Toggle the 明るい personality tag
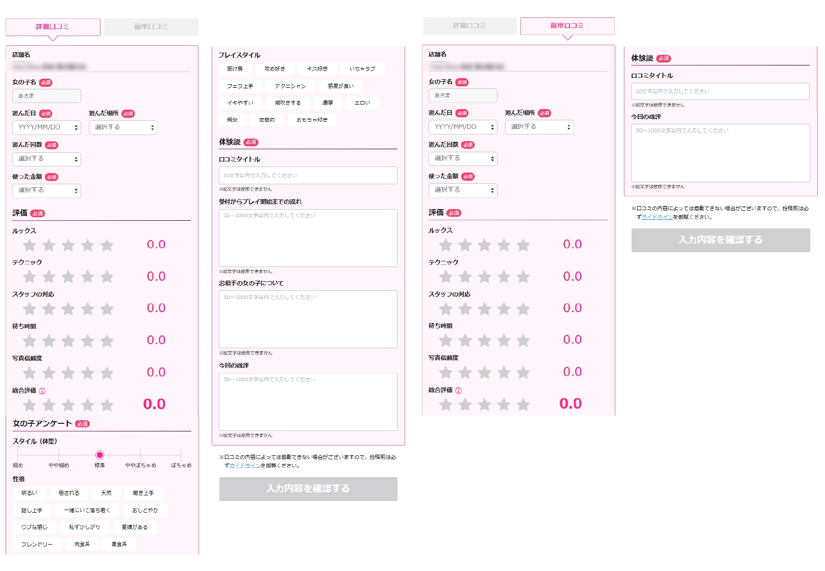This screenshot has width=825, height=571. pos(29,493)
